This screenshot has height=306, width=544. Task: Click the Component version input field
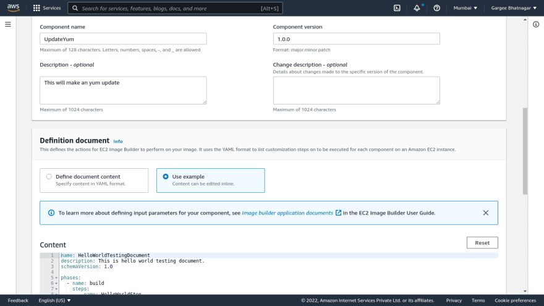(356, 39)
